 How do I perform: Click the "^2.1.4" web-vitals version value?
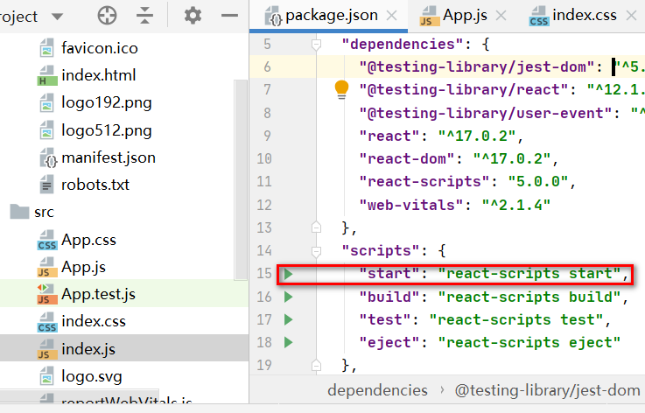(x=515, y=205)
